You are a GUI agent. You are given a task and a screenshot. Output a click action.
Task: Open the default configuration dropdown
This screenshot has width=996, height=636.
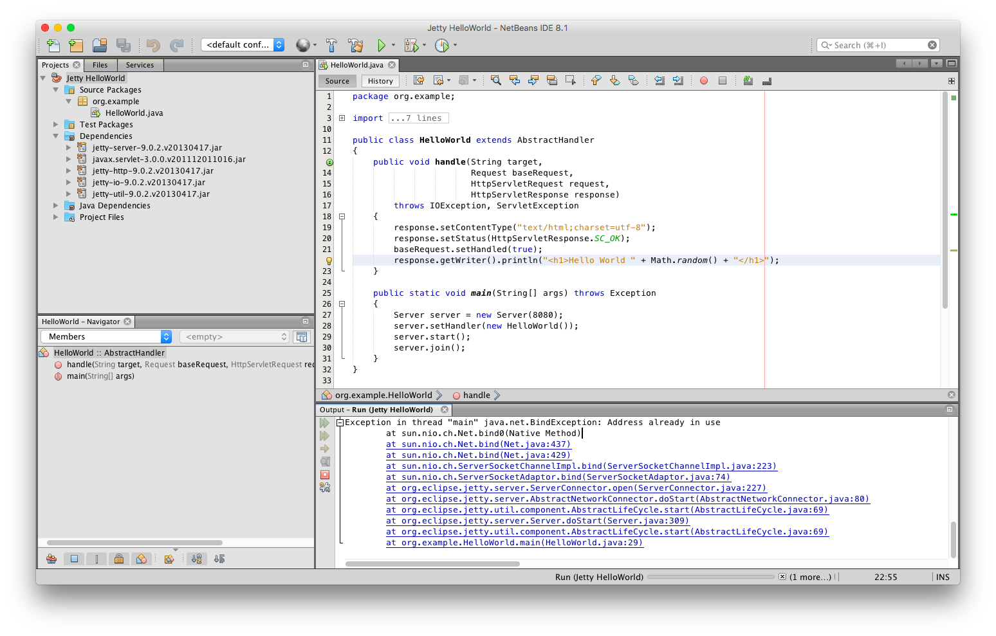(x=243, y=44)
